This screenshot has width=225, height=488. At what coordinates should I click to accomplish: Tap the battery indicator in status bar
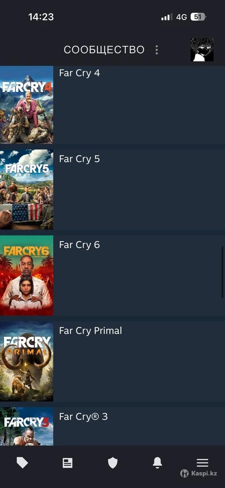pos(198,17)
